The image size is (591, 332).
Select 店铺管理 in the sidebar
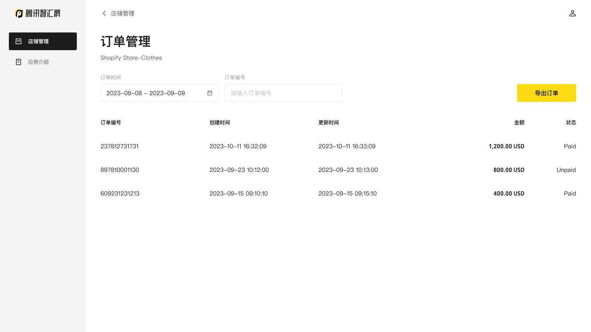click(43, 41)
